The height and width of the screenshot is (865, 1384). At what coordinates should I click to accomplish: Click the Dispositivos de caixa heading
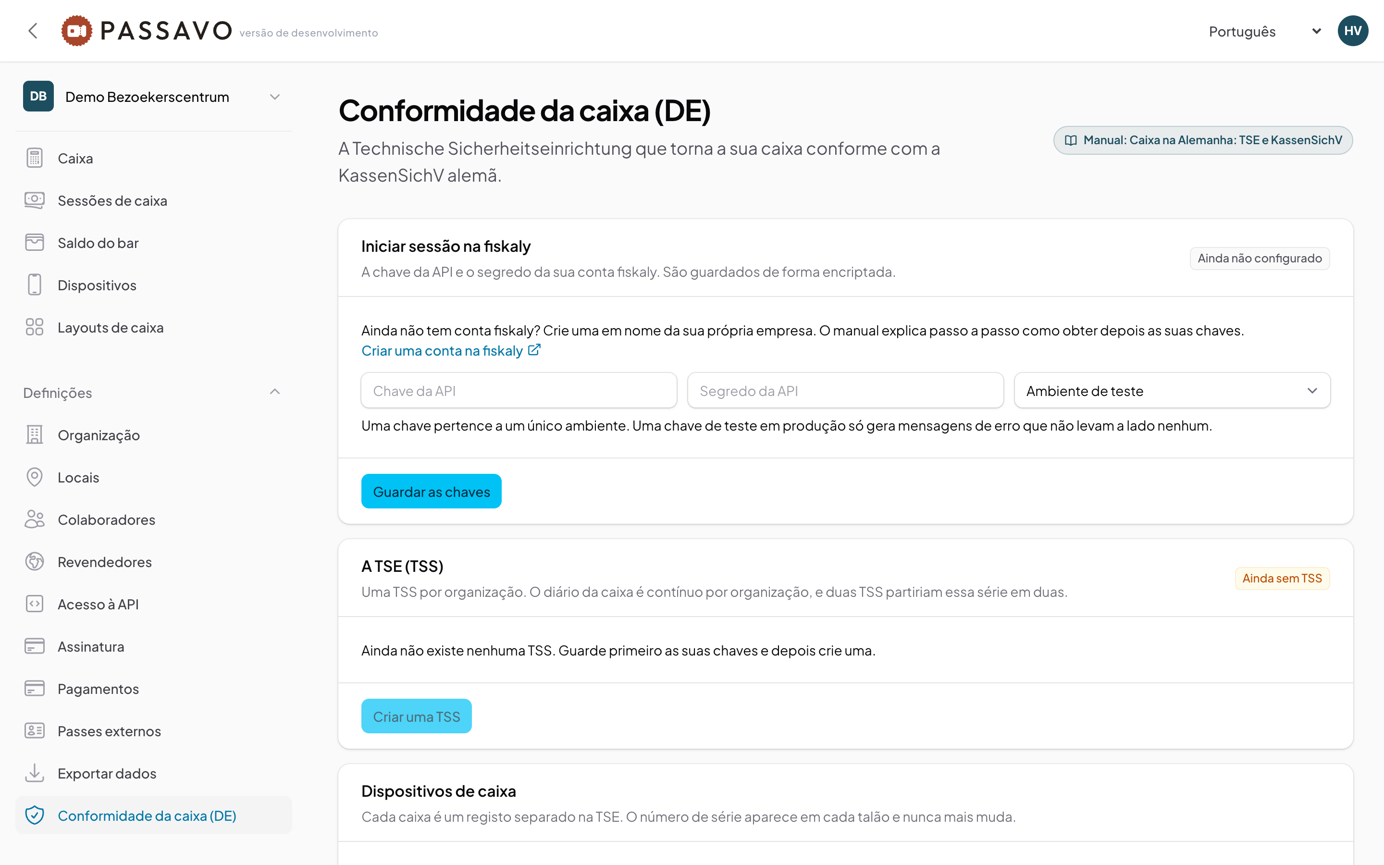click(x=439, y=791)
